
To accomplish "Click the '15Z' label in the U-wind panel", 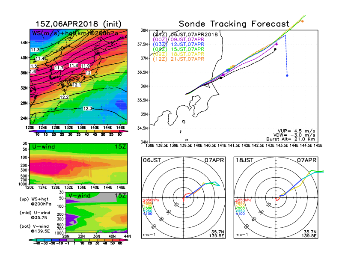I will click(120, 147).
